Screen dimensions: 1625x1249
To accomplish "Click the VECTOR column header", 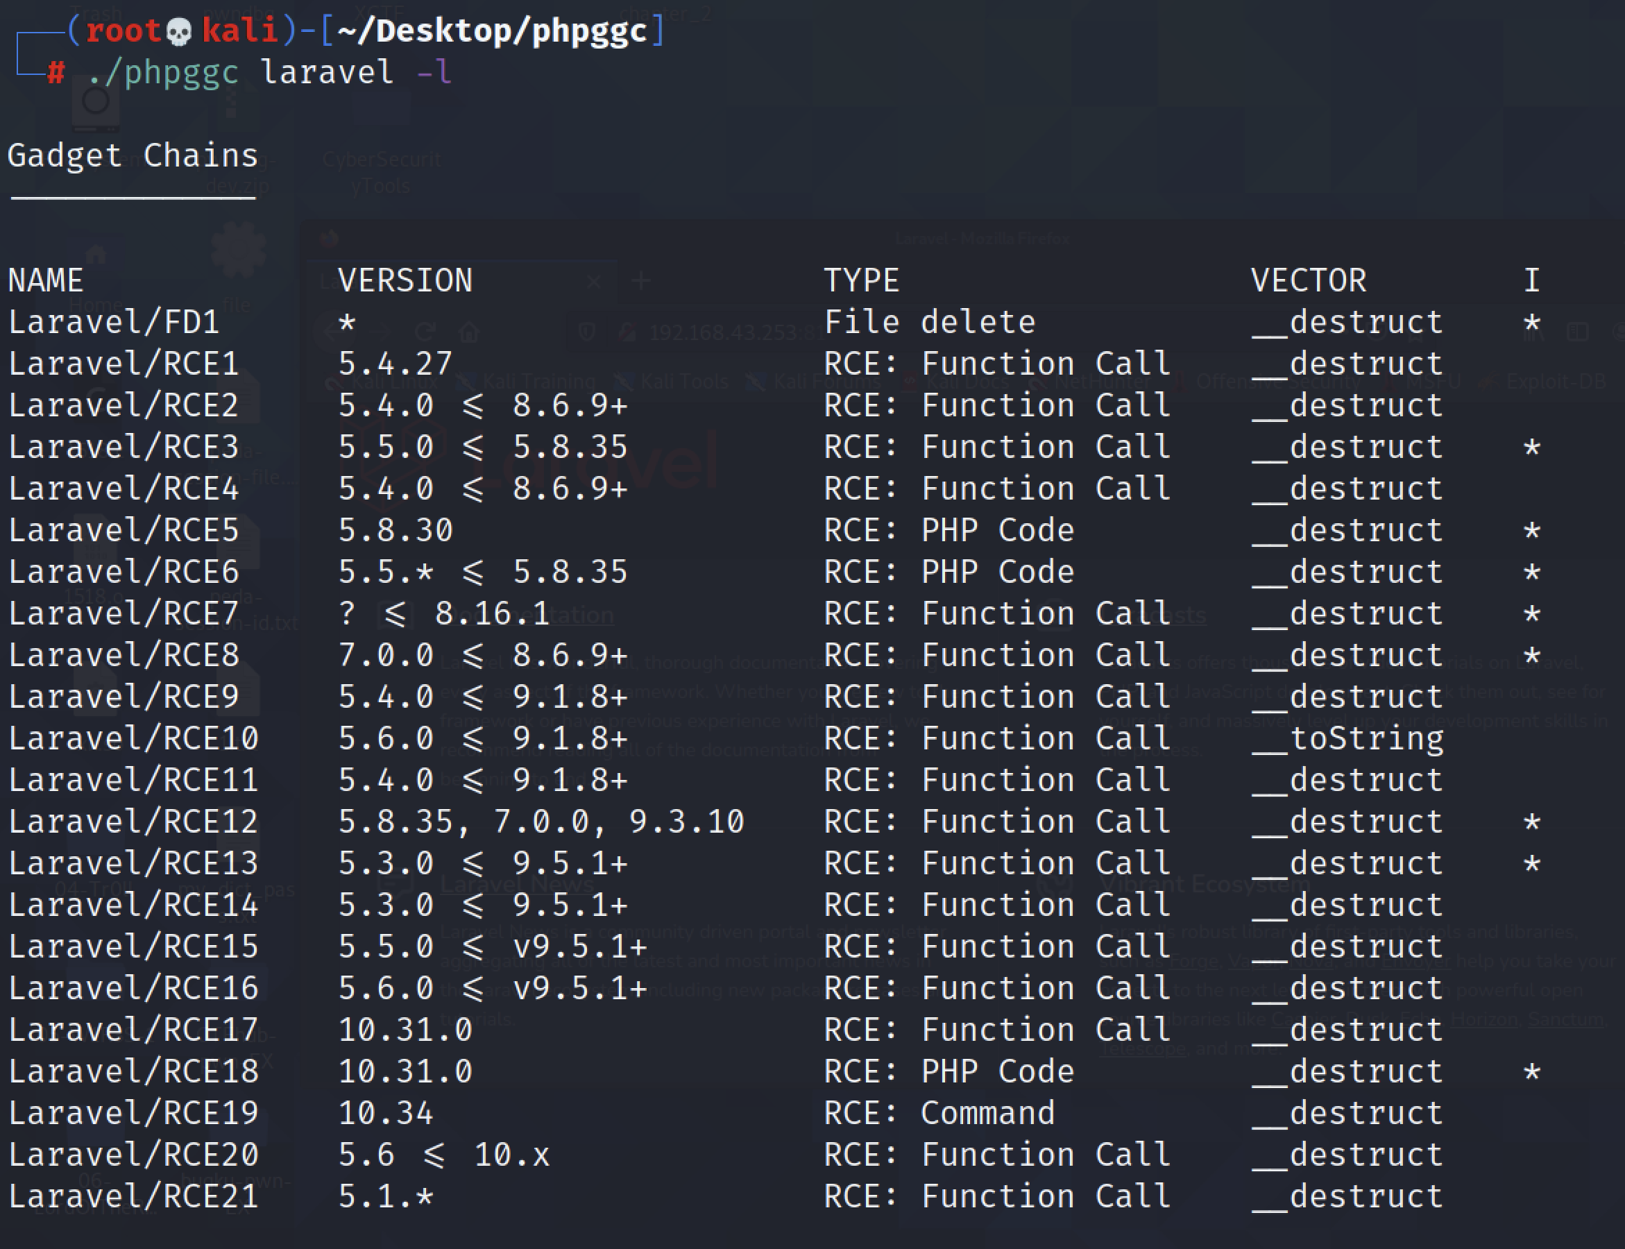I will click(1309, 281).
